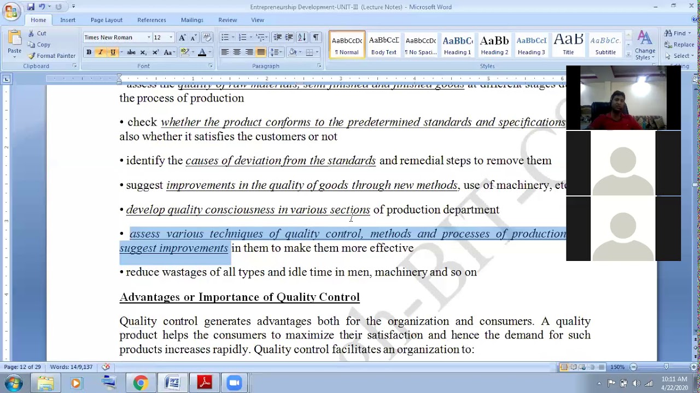Toggle Justify alignment
Viewport: 700px width, 393px height.
[x=261, y=52]
